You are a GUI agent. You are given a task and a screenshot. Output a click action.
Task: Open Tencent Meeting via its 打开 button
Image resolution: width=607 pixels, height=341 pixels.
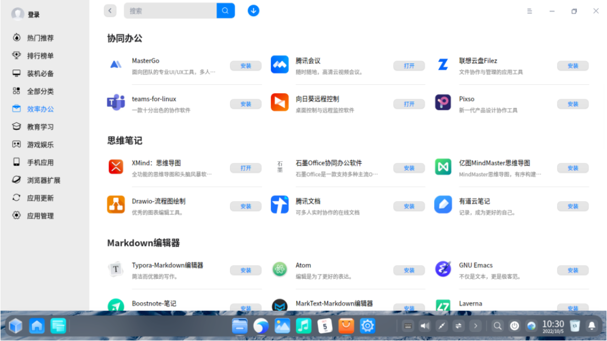[409, 66]
